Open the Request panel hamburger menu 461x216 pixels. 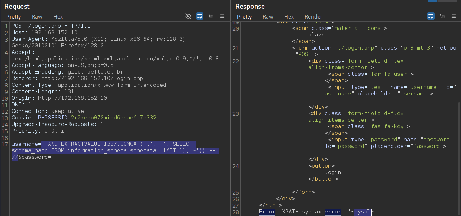click(222, 16)
